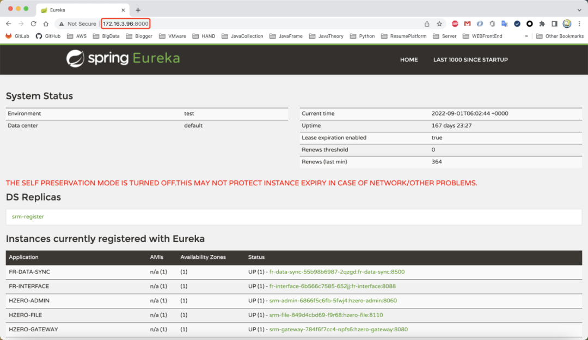The height and width of the screenshot is (340, 588).
Task: Click the browser back arrow
Action: coord(9,23)
